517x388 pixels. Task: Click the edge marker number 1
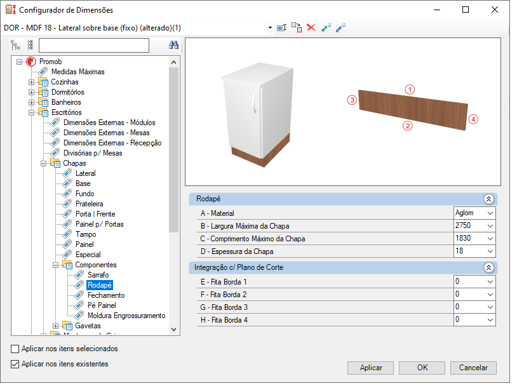click(x=410, y=90)
